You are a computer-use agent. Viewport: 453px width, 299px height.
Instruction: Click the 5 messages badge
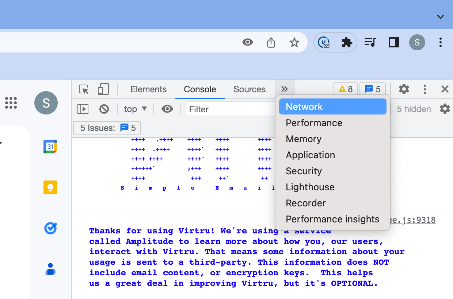coord(373,89)
